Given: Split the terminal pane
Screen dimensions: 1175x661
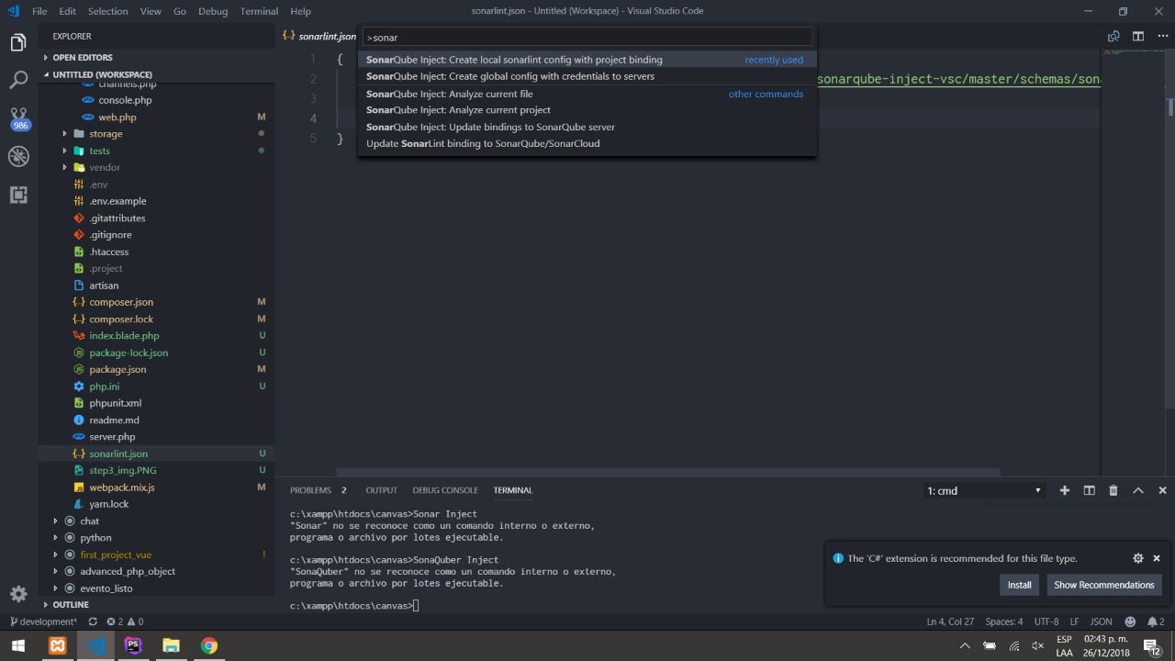Looking at the screenshot, I should click(1089, 490).
